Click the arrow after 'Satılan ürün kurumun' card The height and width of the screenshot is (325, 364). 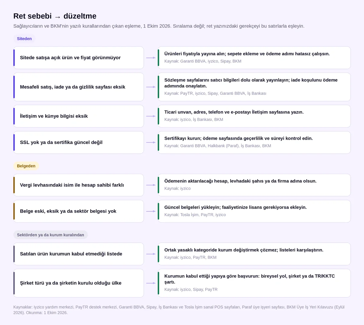pyautogui.click(x=151, y=254)
